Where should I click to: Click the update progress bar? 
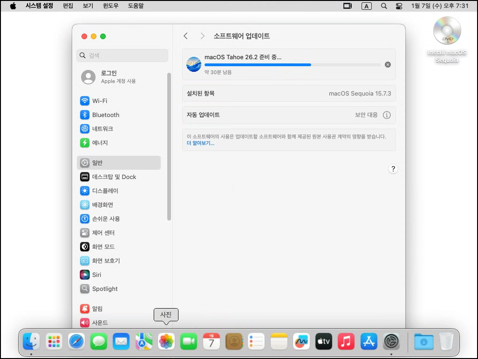click(x=293, y=65)
